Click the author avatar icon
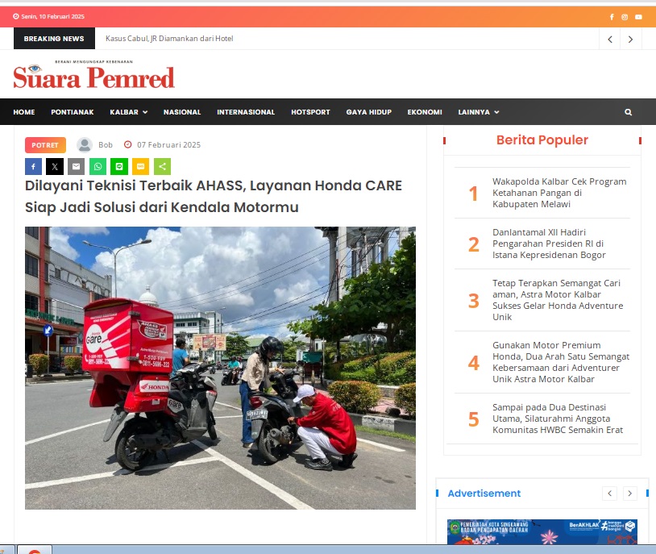Screen dimensions: 656x554 pos(85,145)
